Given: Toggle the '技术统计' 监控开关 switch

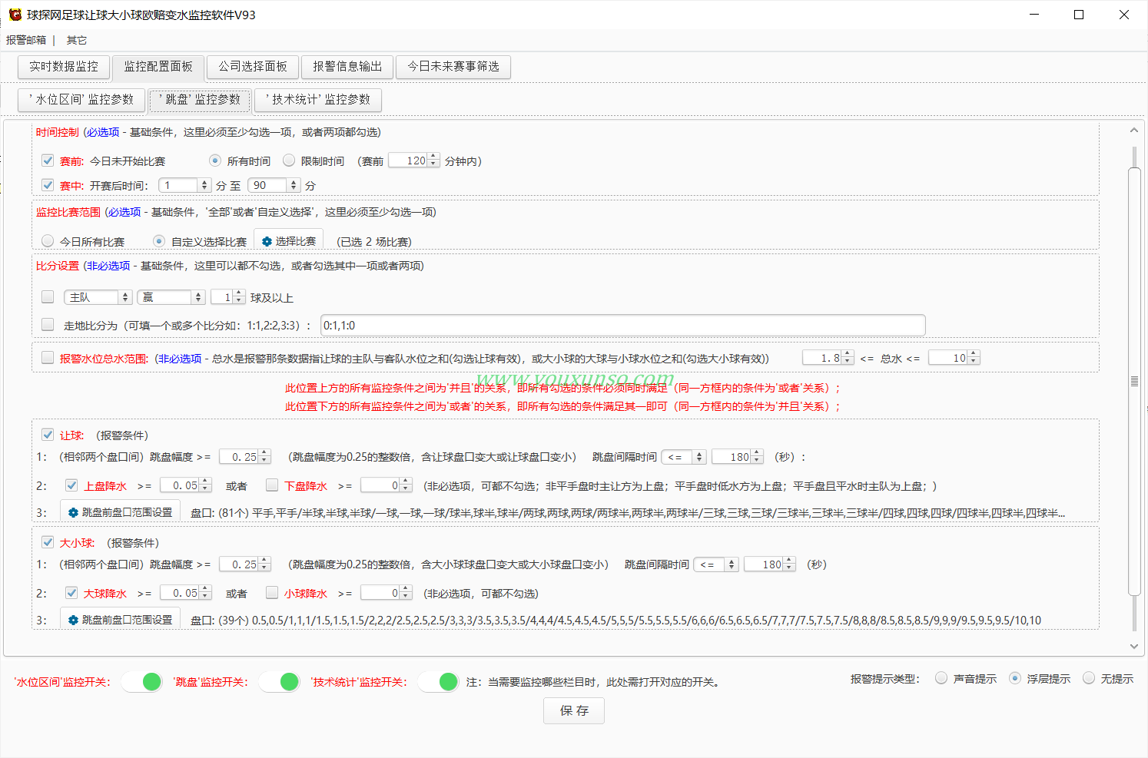Looking at the screenshot, I should click(439, 681).
